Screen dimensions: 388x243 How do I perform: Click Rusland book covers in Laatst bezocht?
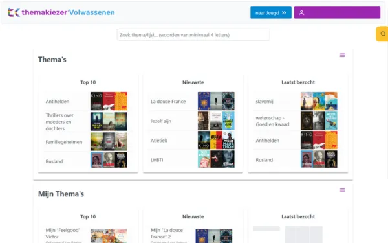coord(319,159)
